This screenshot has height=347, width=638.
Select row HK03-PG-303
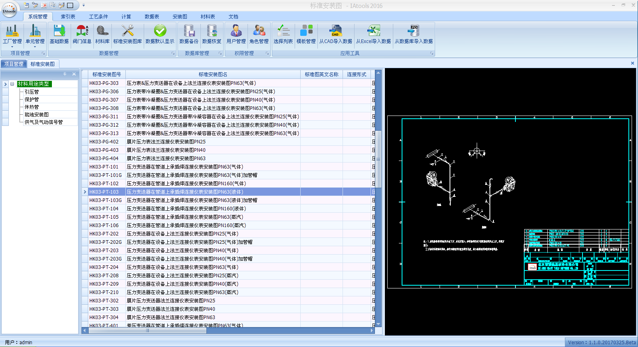pyautogui.click(x=228, y=83)
